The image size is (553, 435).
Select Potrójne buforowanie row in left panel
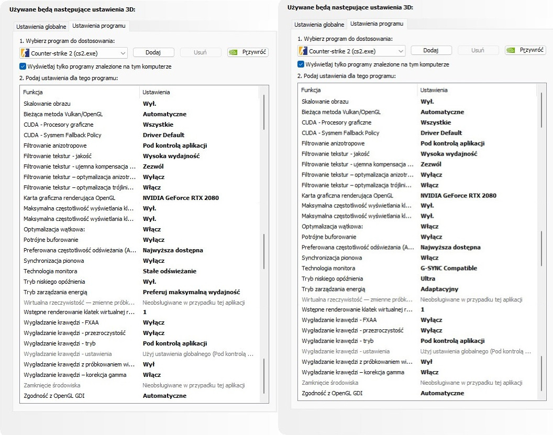(140, 240)
